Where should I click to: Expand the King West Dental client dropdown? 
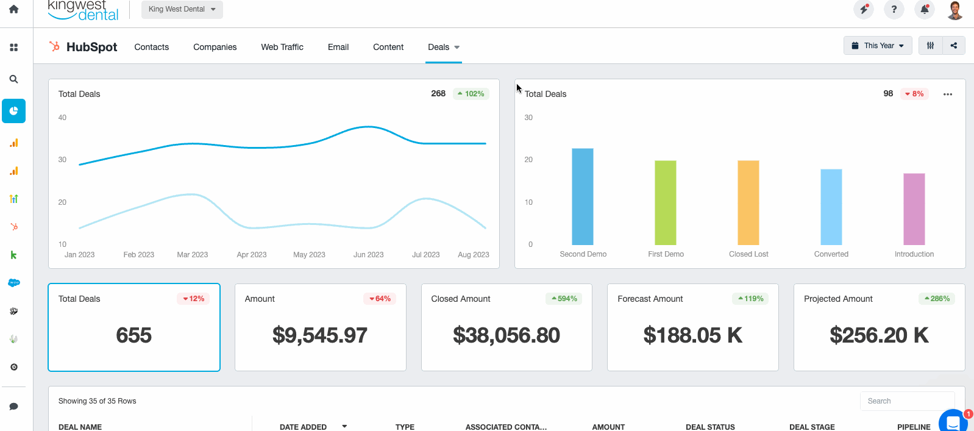[x=182, y=9]
